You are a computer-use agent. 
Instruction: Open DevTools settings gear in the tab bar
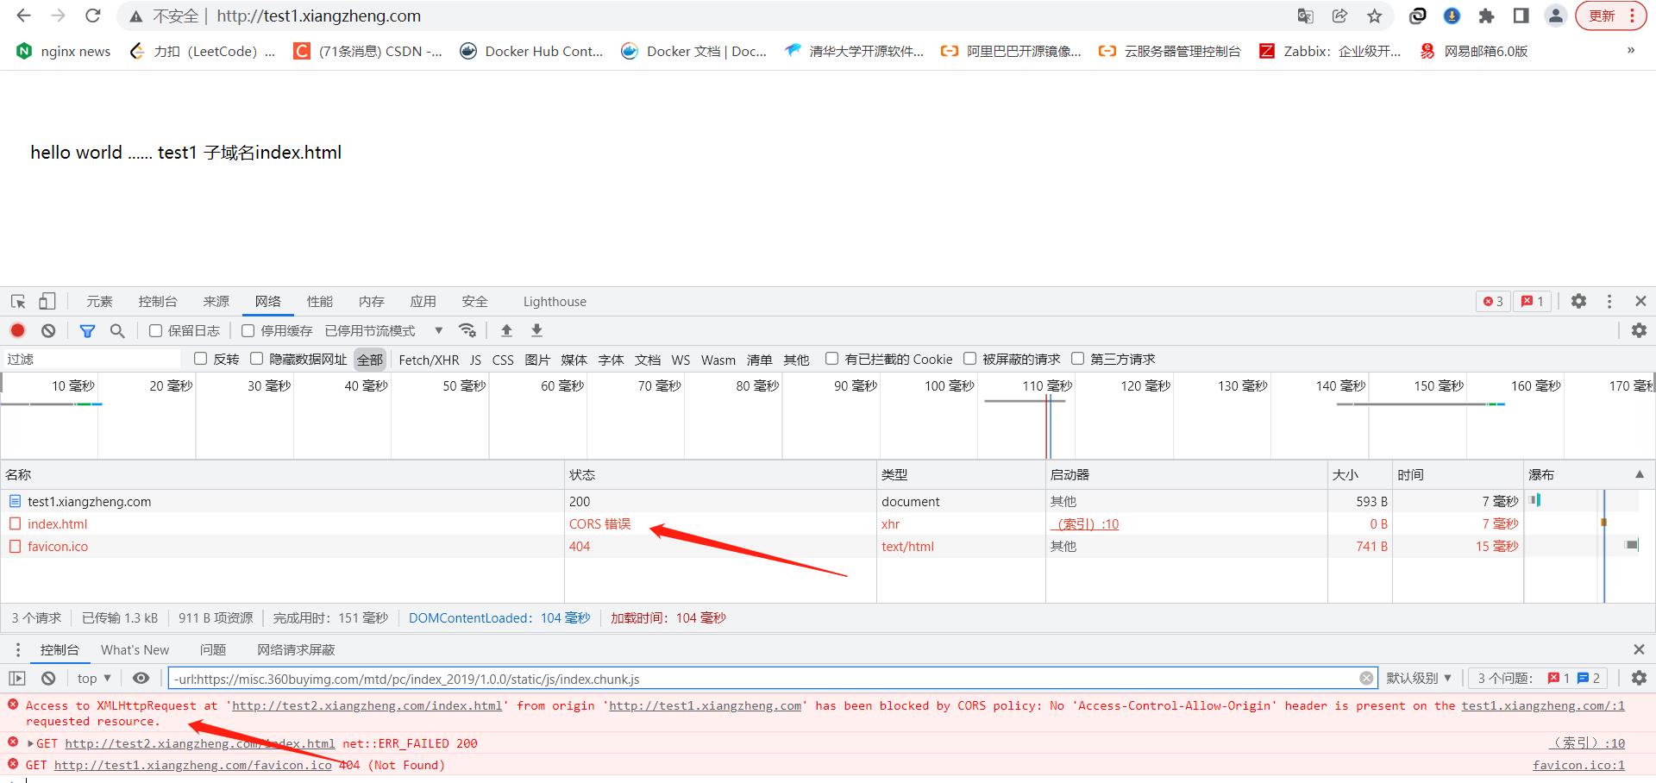(x=1578, y=301)
